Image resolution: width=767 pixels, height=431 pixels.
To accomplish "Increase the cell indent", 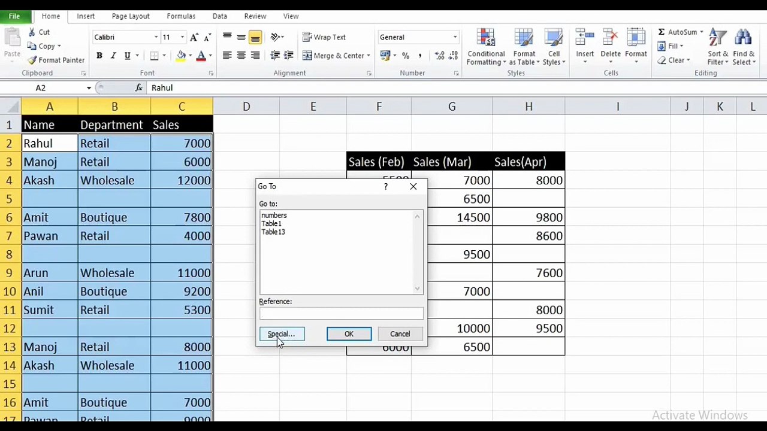I will [x=289, y=56].
